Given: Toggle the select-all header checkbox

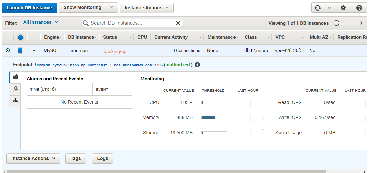Looking at the screenshot, I should 20,37.
